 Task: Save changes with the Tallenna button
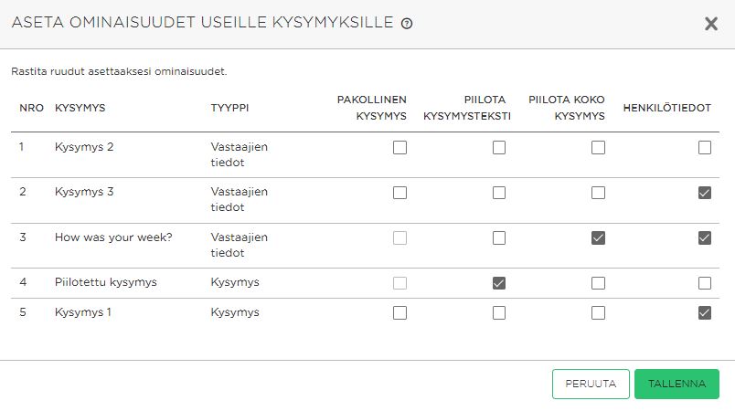tap(676, 384)
